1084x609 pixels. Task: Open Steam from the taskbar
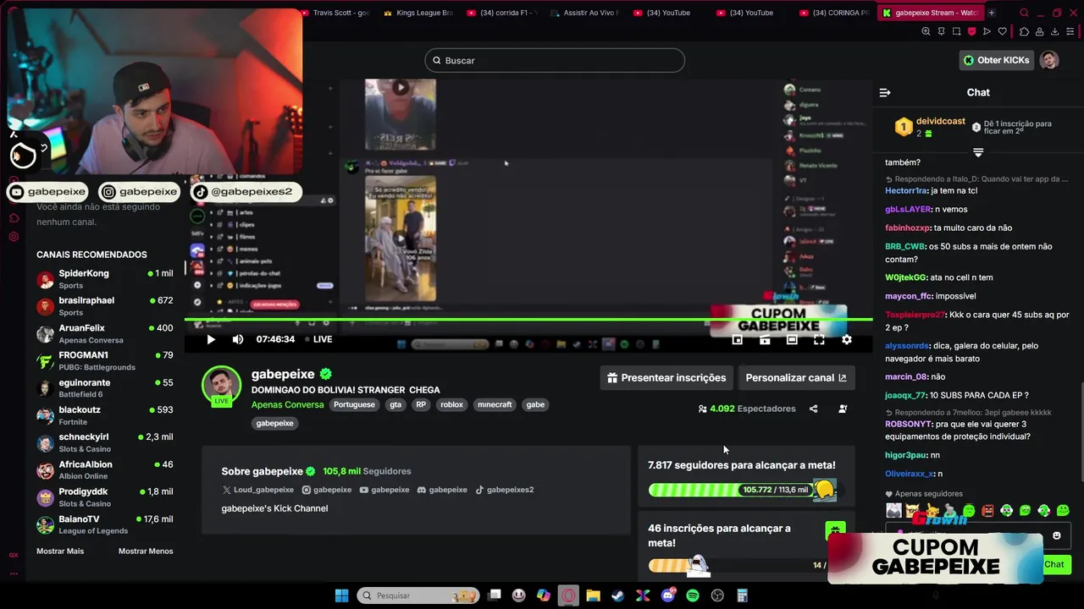[x=617, y=595]
